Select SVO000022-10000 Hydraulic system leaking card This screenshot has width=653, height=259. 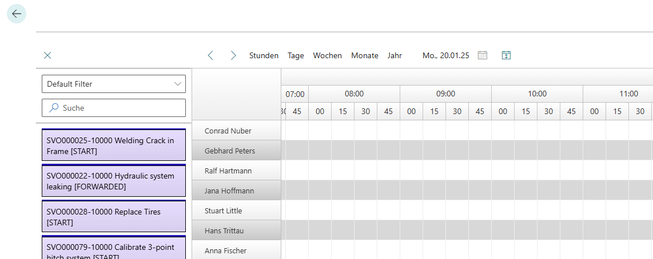[114, 180]
